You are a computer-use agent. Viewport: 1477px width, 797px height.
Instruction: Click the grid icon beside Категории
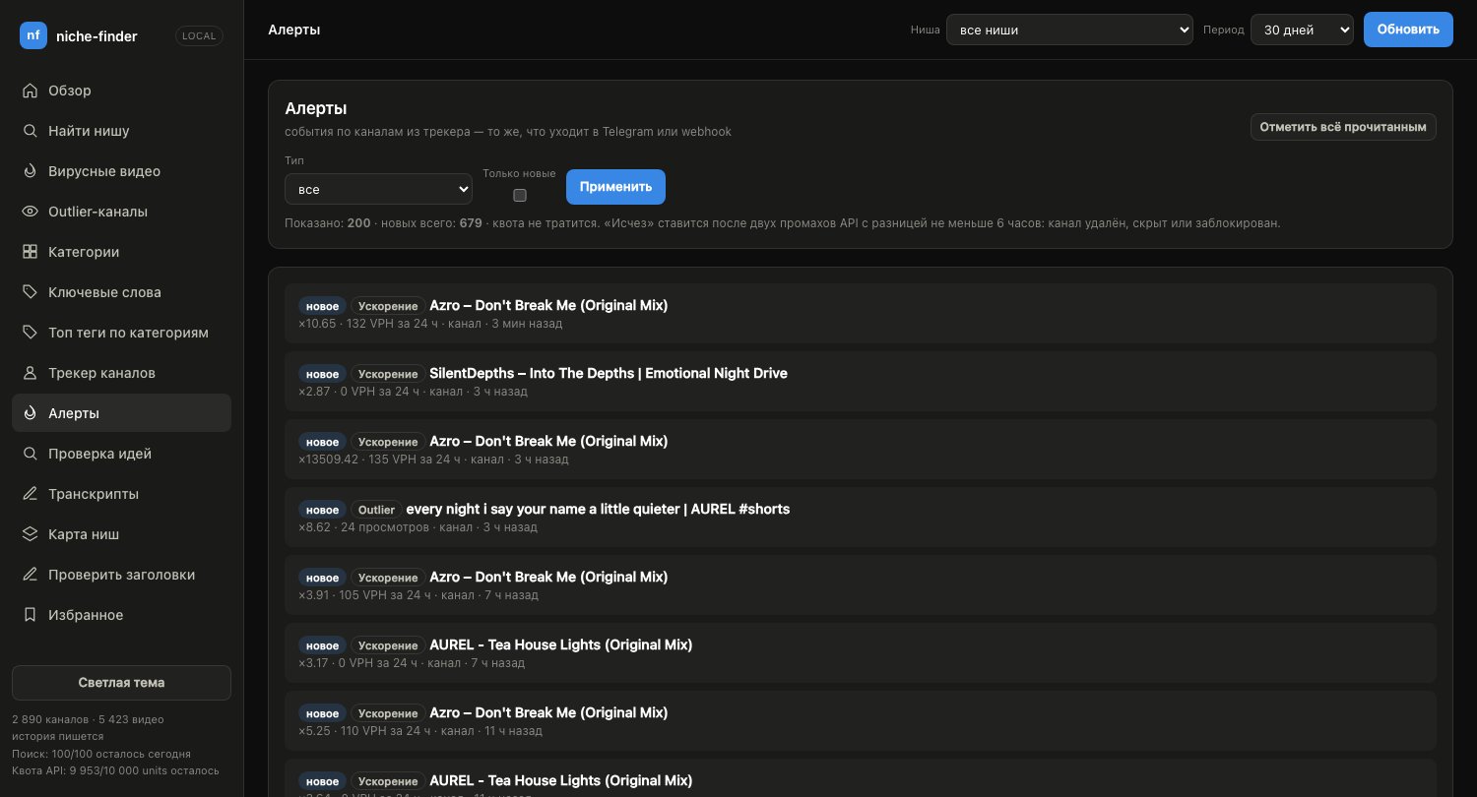pos(30,252)
